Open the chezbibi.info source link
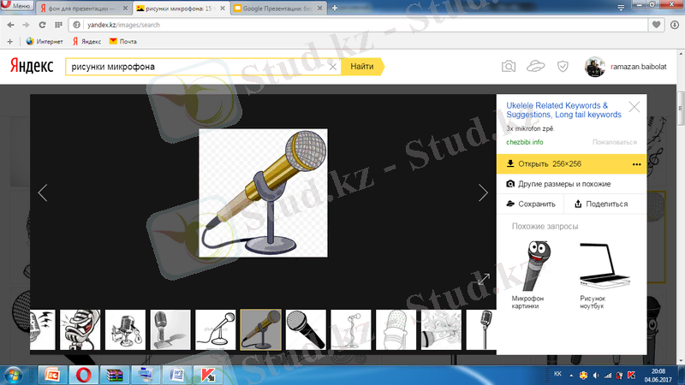 pyautogui.click(x=525, y=141)
